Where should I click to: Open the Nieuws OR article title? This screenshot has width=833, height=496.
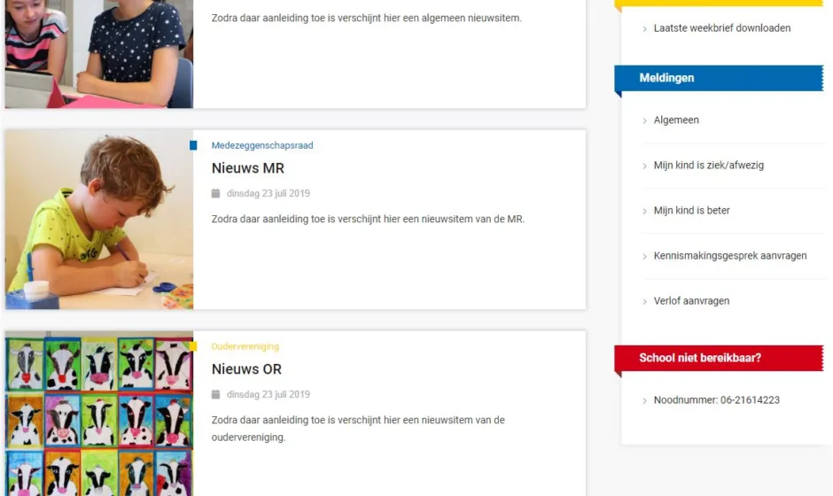[246, 369]
